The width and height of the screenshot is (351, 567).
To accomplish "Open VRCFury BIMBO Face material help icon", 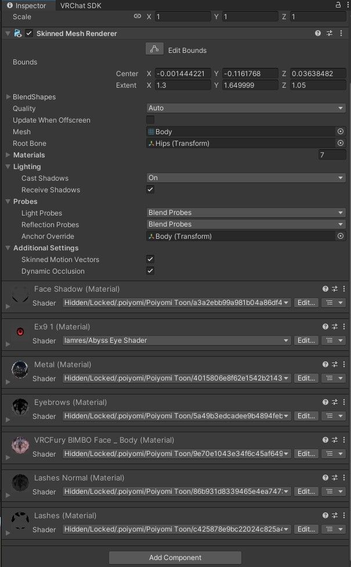I will pyautogui.click(x=325, y=440).
